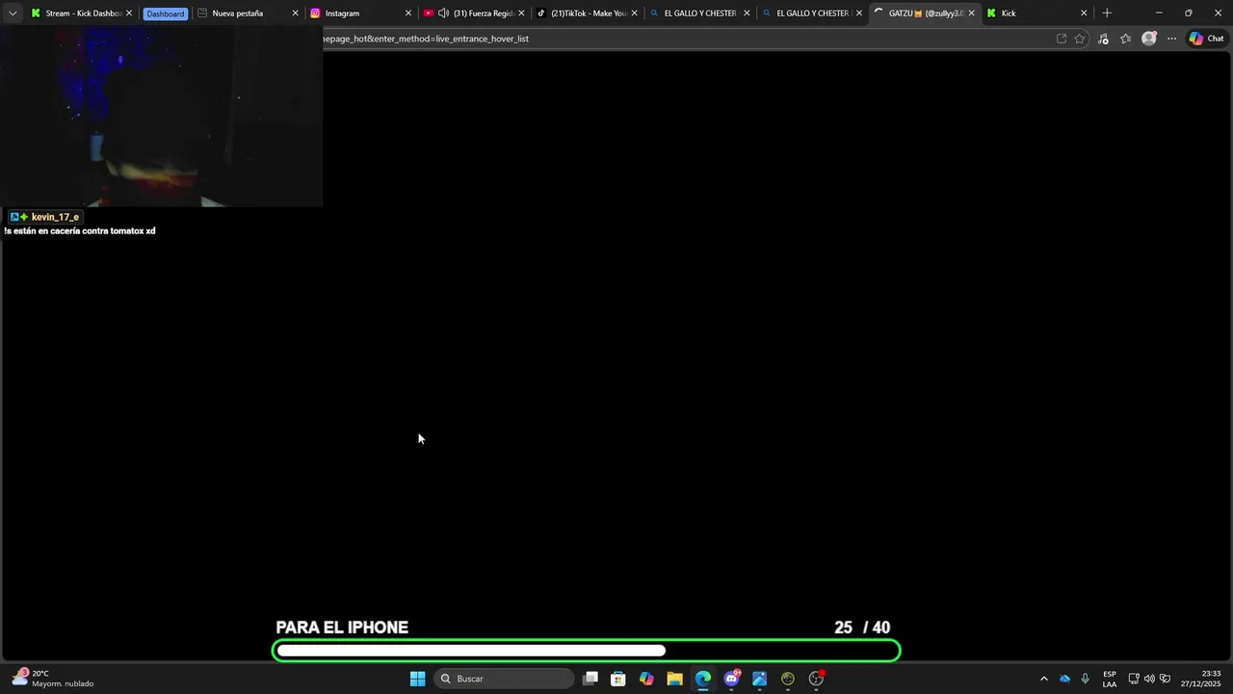Switch to the Fuerza Regida YouTube tab

pyautogui.click(x=474, y=13)
